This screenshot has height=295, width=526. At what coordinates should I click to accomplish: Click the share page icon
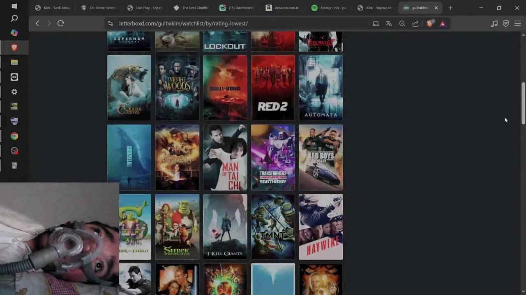click(415, 24)
